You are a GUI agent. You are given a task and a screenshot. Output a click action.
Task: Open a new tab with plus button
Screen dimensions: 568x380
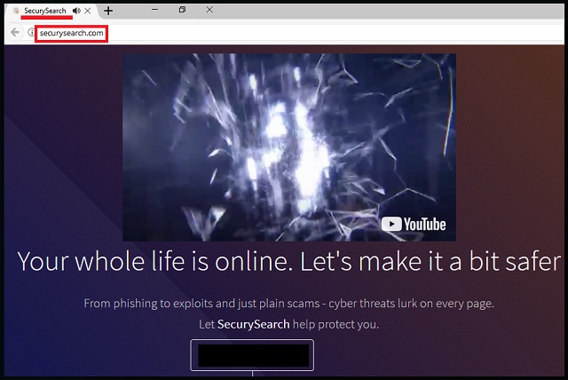[x=108, y=11]
